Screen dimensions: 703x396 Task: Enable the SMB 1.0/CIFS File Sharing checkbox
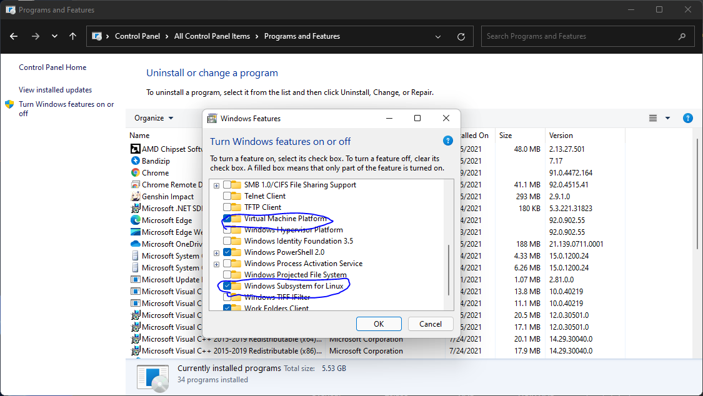tap(227, 184)
